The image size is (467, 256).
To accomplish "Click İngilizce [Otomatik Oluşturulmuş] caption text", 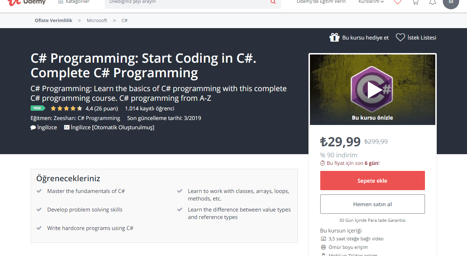I will coord(113,127).
